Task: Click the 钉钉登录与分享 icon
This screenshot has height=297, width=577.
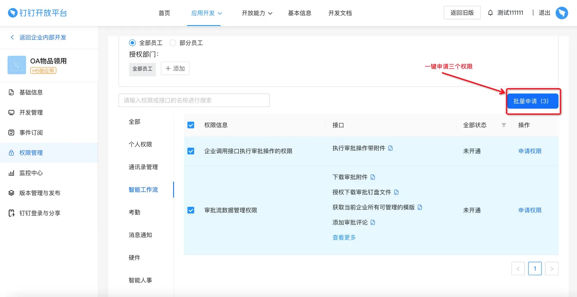Action: (x=12, y=213)
